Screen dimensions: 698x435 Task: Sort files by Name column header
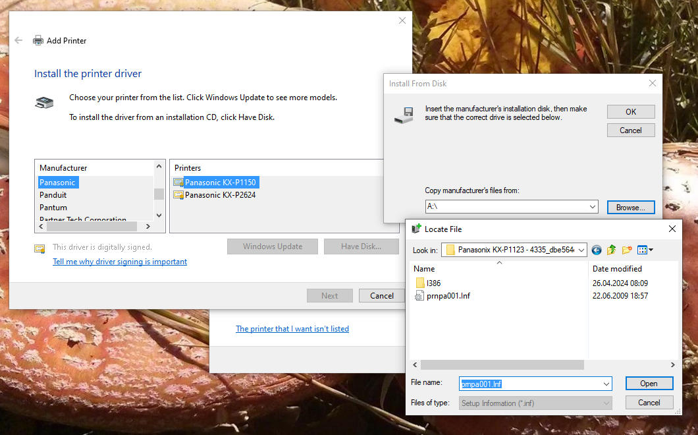pyautogui.click(x=499, y=269)
